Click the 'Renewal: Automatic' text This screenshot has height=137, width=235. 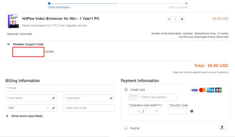coord(19,34)
